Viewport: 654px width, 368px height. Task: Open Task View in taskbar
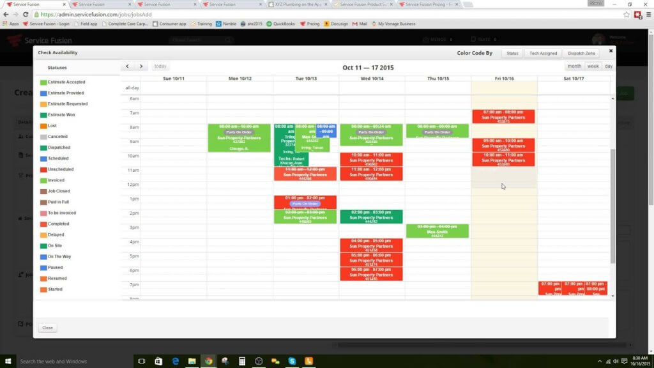pyautogui.click(x=141, y=362)
